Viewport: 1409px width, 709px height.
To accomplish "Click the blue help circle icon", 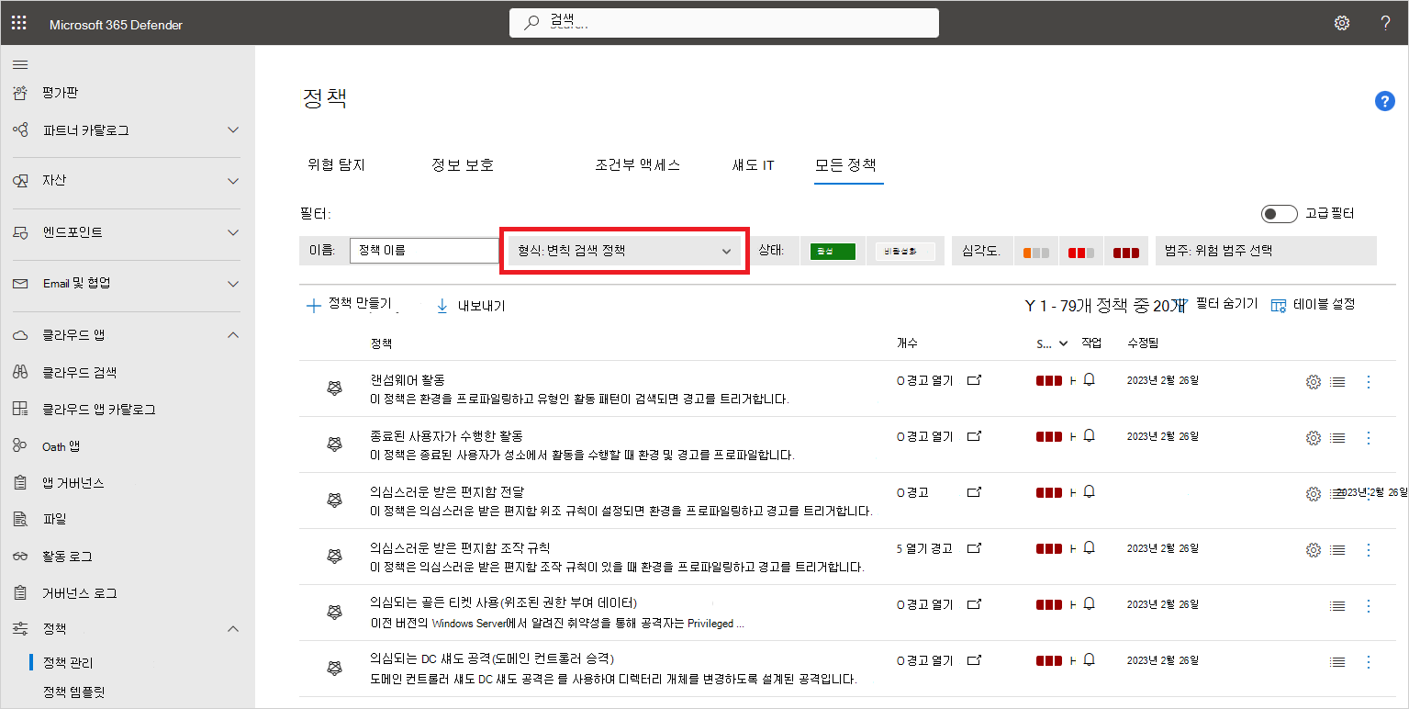I will pyautogui.click(x=1384, y=101).
